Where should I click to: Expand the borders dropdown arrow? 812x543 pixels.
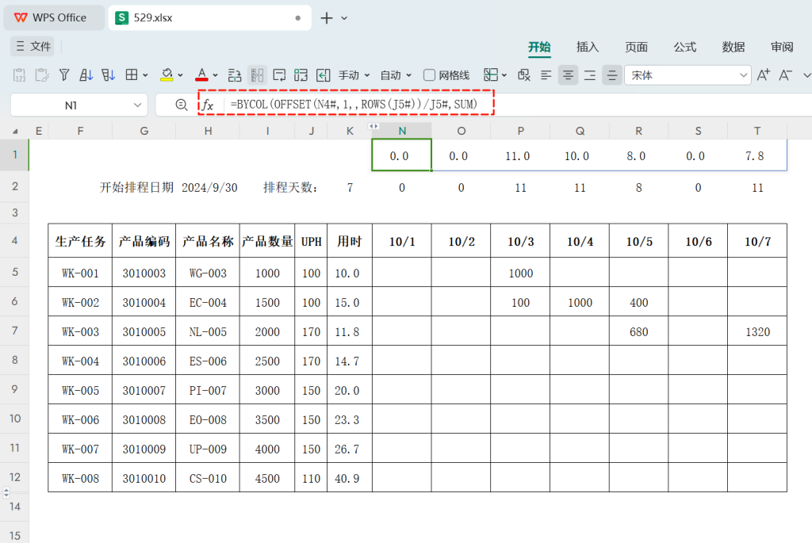coord(146,75)
